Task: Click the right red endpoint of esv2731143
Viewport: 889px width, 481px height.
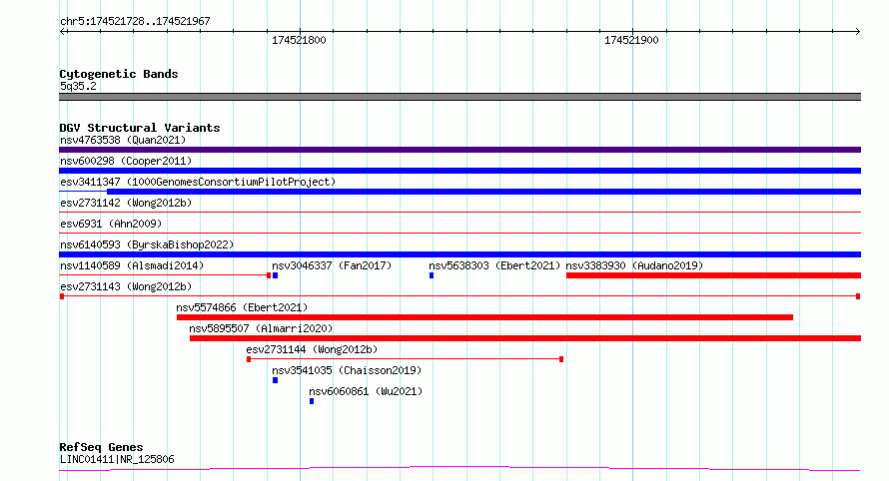Action: [x=858, y=296]
